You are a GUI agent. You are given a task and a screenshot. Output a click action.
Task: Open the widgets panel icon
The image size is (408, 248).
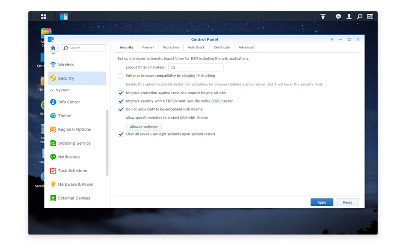tap(370, 17)
